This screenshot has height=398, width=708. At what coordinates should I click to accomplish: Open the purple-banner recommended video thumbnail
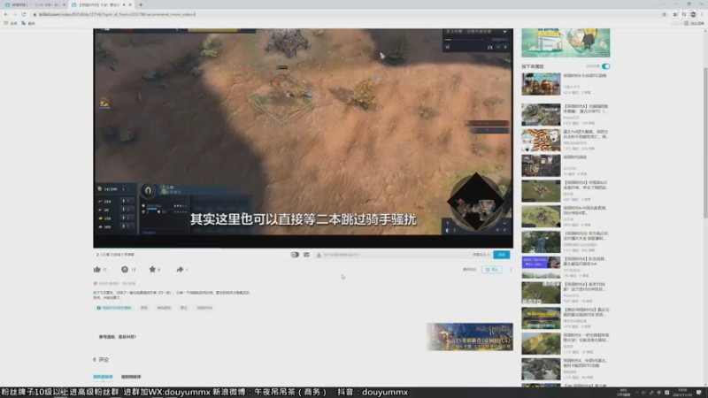click(x=541, y=267)
